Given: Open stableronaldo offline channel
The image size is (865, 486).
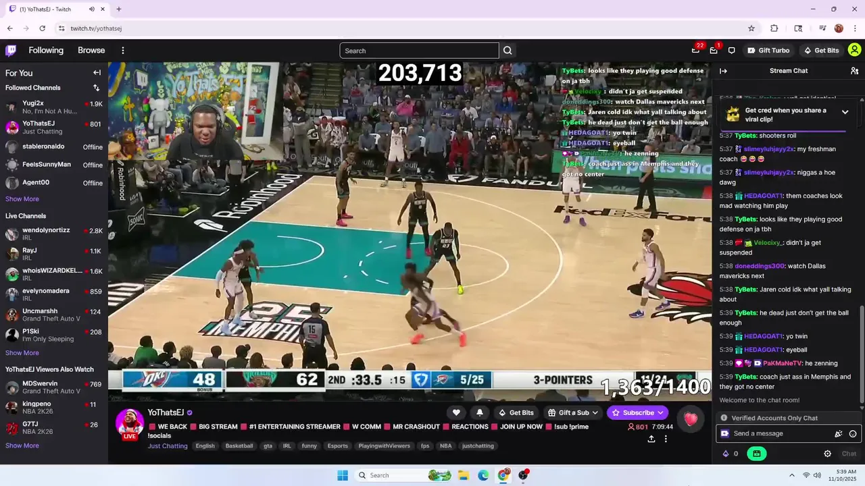Looking at the screenshot, I should (x=54, y=146).
